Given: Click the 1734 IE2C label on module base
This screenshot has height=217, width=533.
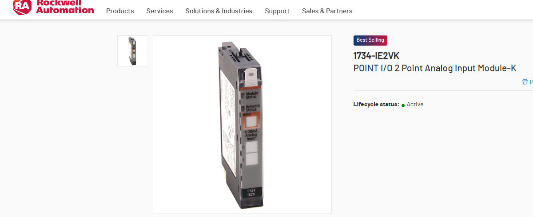Looking at the screenshot, I should point(251,192).
